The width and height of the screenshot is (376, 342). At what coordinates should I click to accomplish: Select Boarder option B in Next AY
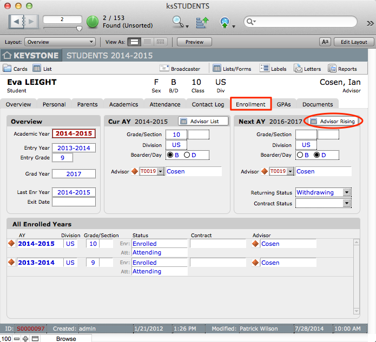pos(300,155)
